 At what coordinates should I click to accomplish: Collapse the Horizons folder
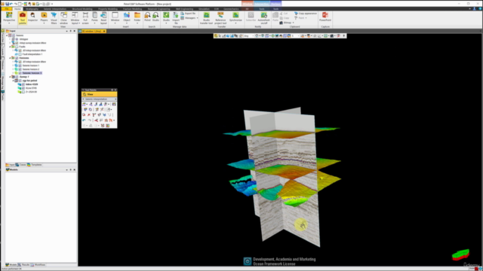(x=10, y=58)
